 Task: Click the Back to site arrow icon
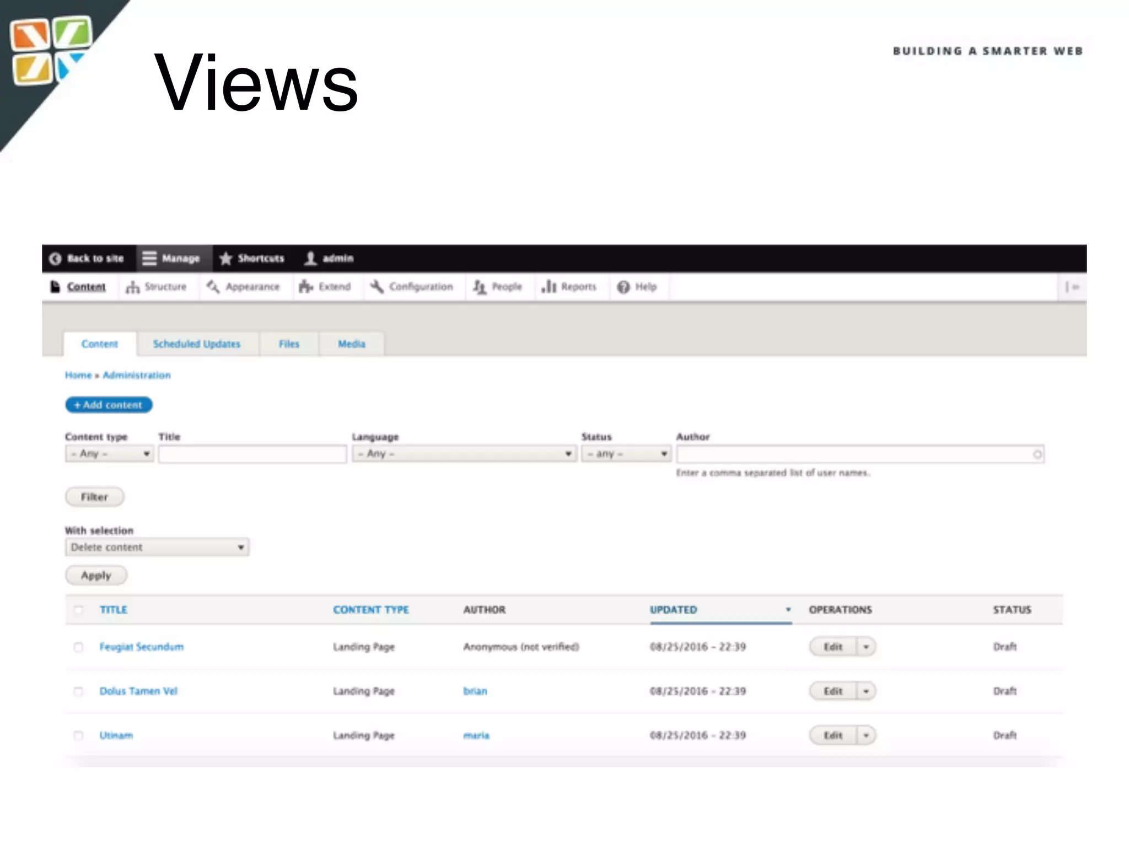tap(55, 259)
